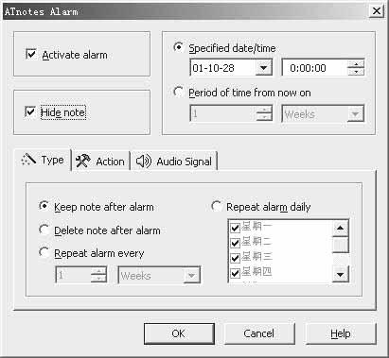The height and width of the screenshot is (358, 389).
Task: Expand the Weeks dropdown under Period of time
Action: click(x=355, y=114)
